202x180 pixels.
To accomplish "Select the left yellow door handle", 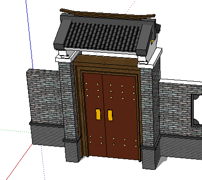I will tap(98, 114).
